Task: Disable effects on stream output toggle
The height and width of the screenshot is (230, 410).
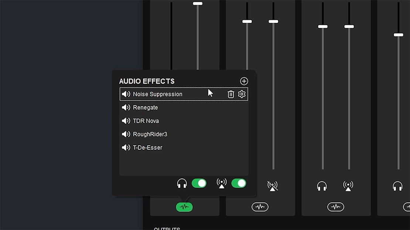Action: (239, 183)
